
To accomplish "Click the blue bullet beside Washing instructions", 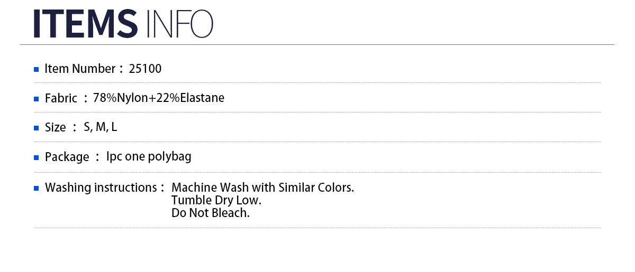I will pyautogui.click(x=37, y=189).
